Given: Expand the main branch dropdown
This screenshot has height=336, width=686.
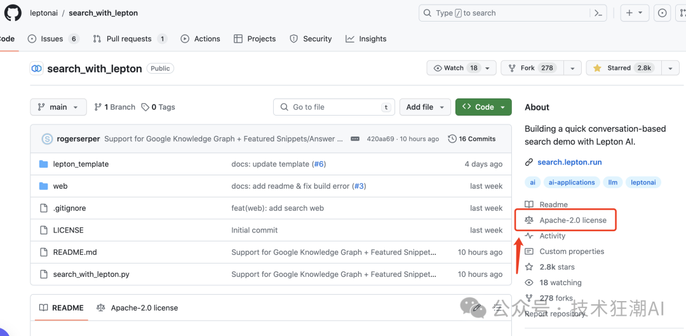Looking at the screenshot, I should point(58,107).
